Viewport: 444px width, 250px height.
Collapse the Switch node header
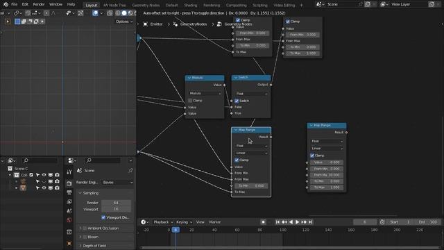236,78
